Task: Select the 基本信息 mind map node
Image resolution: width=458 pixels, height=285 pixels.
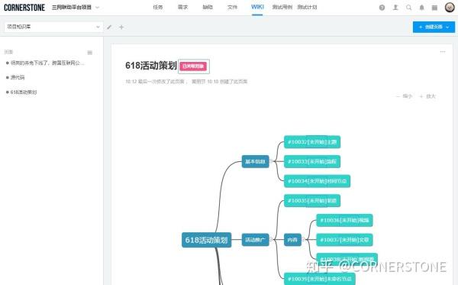Action: point(255,161)
